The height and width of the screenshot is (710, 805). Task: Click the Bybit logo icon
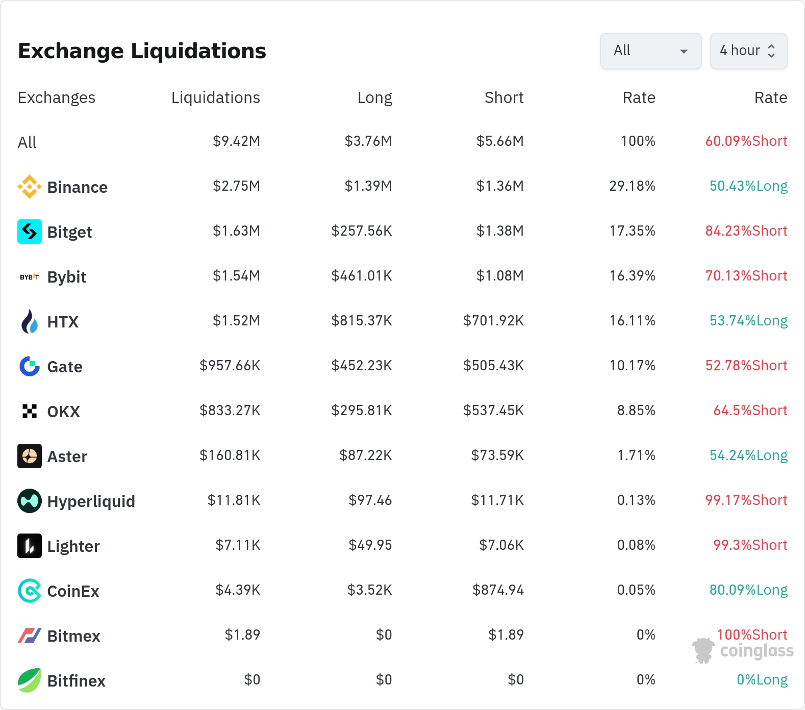coord(30,277)
